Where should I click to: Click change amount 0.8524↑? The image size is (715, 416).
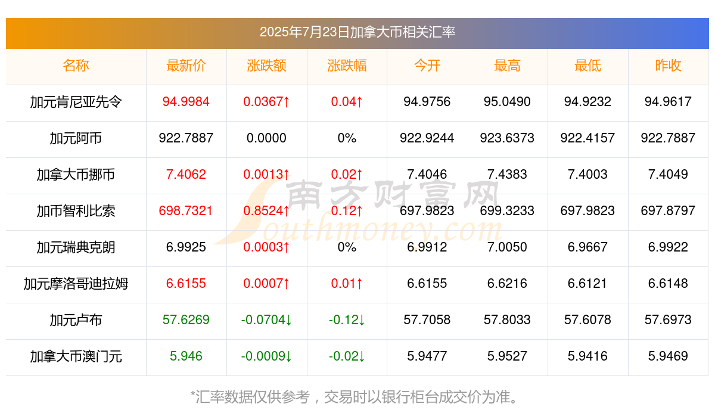[266, 211]
